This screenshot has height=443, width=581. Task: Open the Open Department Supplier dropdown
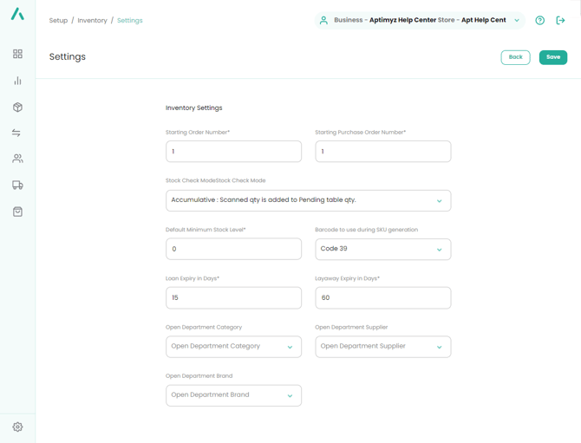(382, 347)
